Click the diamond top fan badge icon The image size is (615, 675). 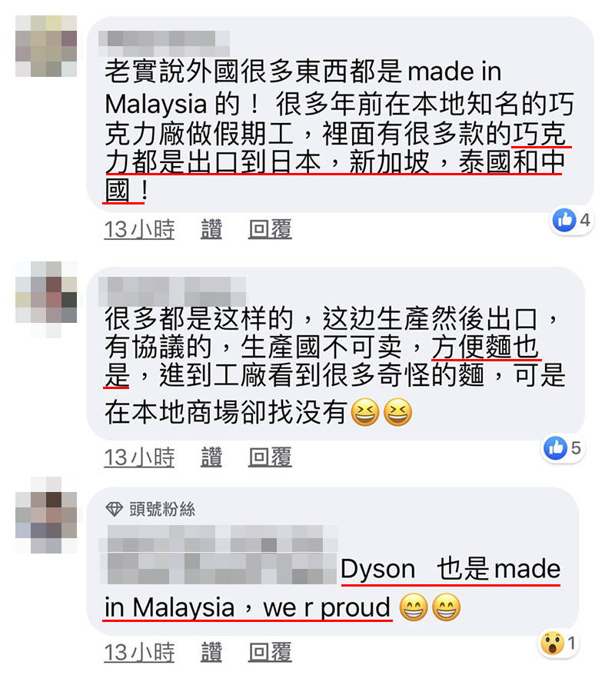click(x=114, y=509)
